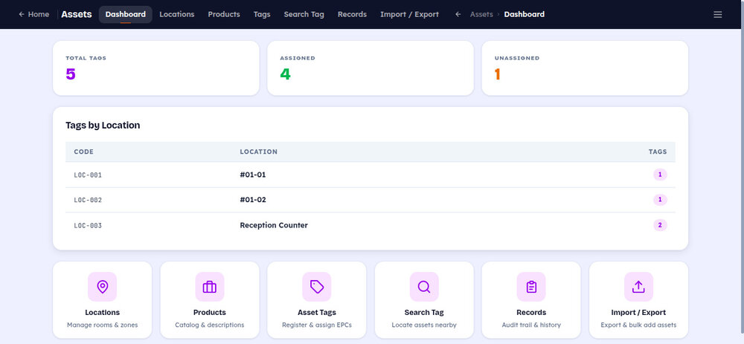
Task: Click the Assets breadcrumb link
Action: (x=481, y=14)
